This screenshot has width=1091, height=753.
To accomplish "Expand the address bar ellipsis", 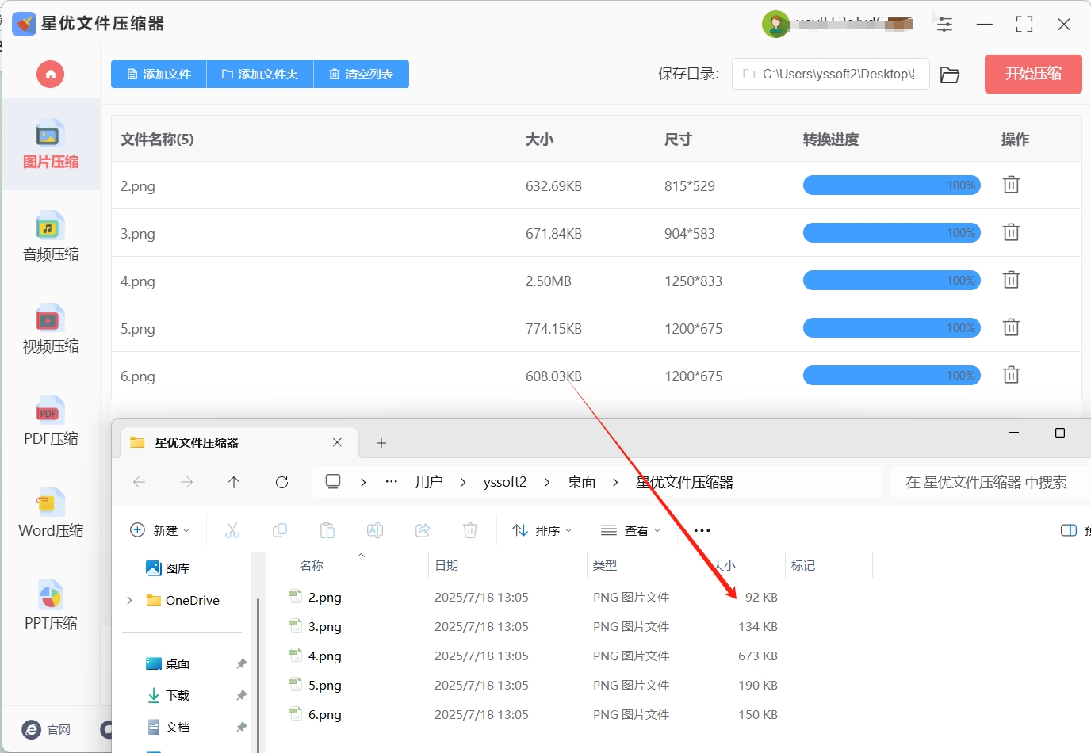I will click(391, 482).
